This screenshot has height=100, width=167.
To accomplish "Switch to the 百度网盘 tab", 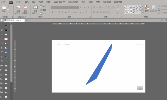I will tap(118, 2).
